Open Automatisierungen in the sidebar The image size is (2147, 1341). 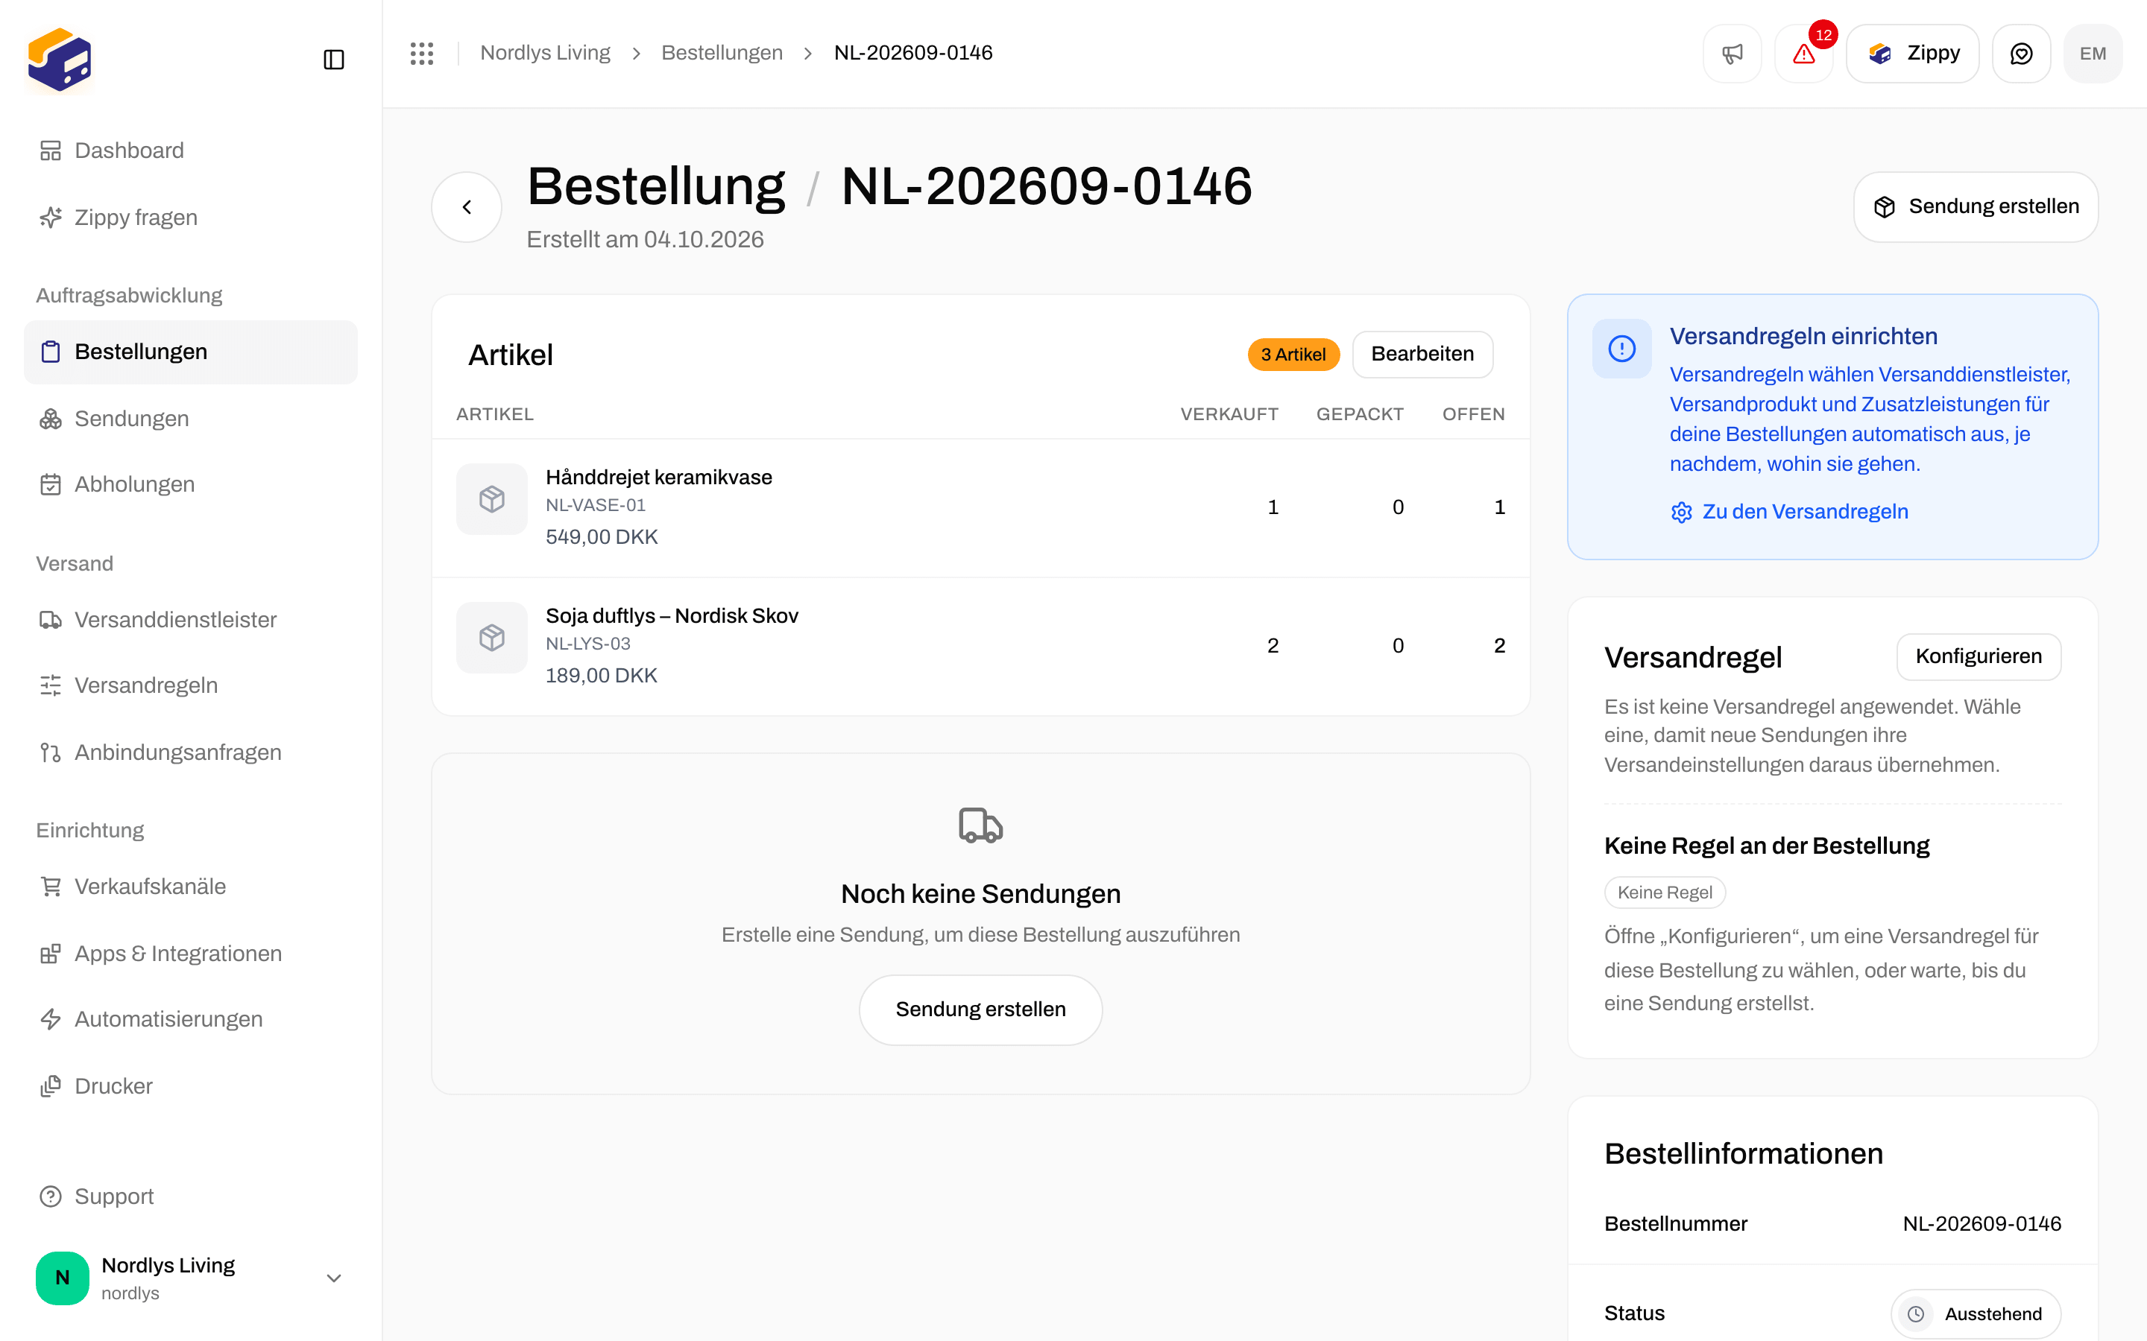tap(191, 1019)
